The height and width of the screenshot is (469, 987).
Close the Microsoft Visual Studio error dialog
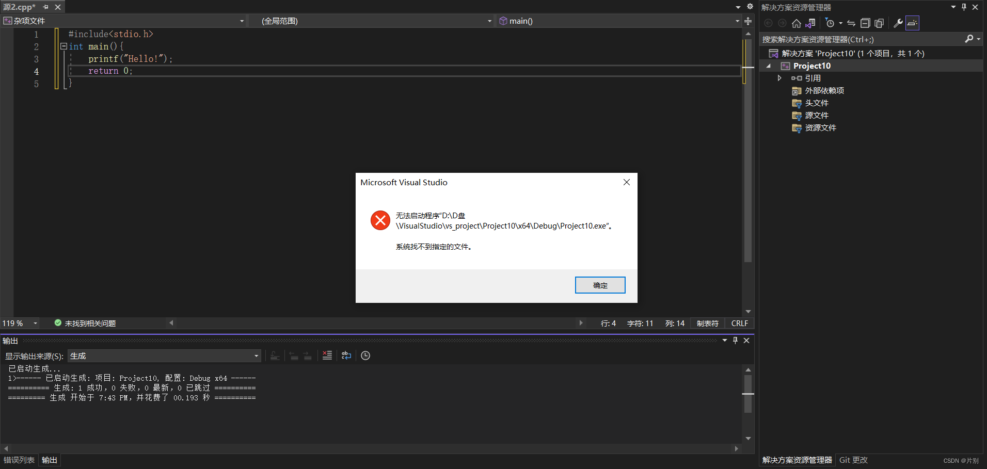pyautogui.click(x=627, y=182)
